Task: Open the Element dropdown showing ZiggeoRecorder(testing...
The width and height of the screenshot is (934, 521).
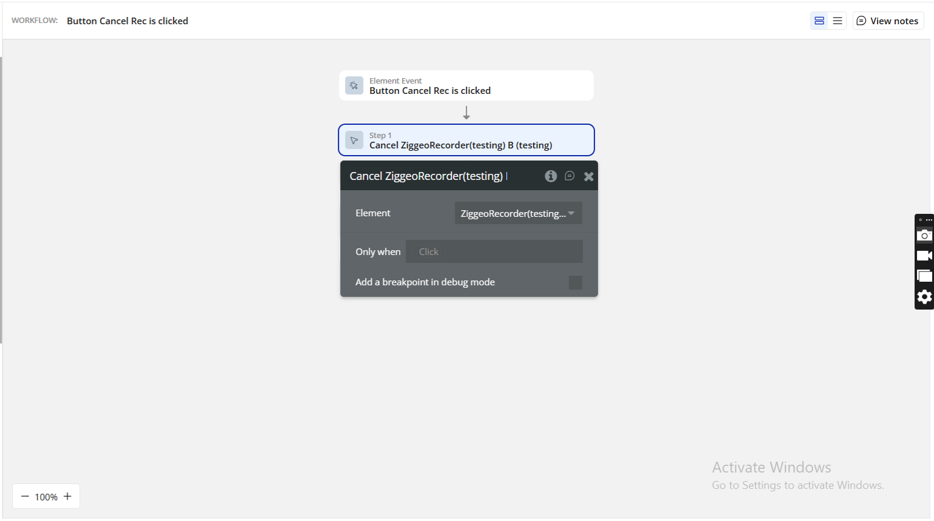Action: click(x=519, y=213)
